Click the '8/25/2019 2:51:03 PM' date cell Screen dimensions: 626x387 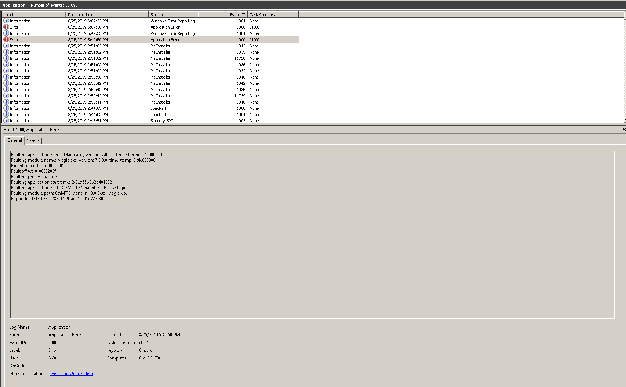coord(88,46)
